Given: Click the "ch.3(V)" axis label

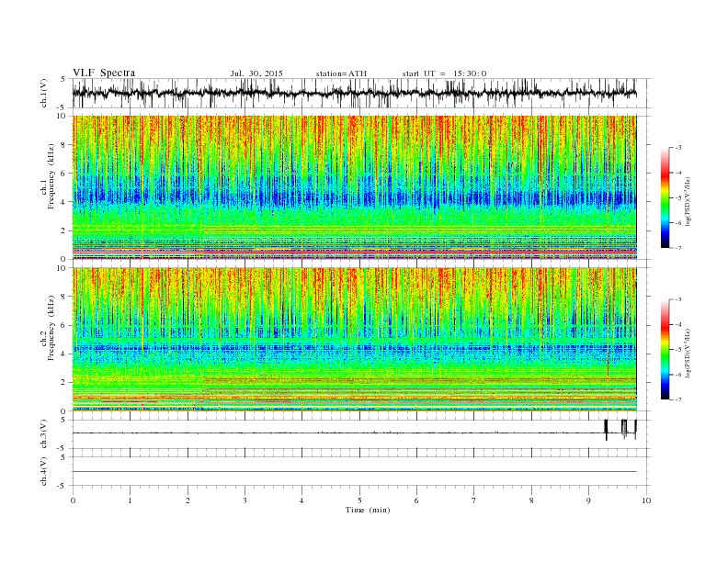Looking at the screenshot, I should tap(44, 434).
